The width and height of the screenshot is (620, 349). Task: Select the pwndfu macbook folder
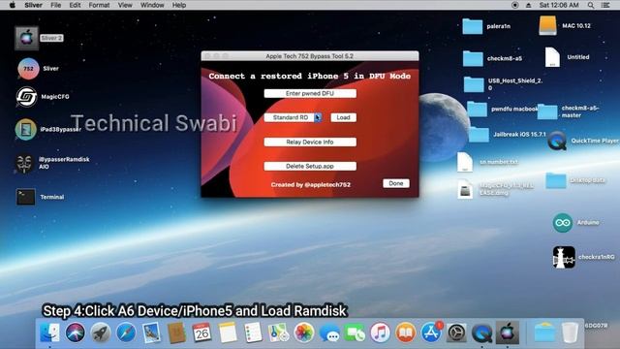pos(477,109)
